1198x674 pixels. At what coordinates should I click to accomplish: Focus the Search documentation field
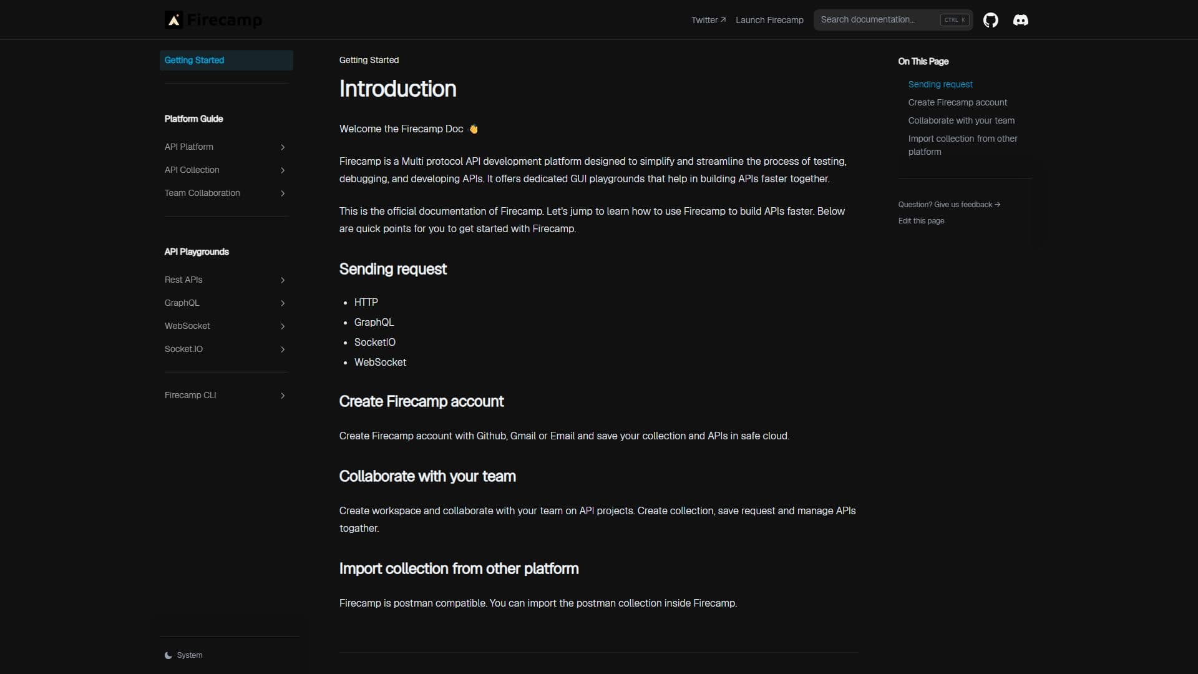pyautogui.click(x=893, y=20)
